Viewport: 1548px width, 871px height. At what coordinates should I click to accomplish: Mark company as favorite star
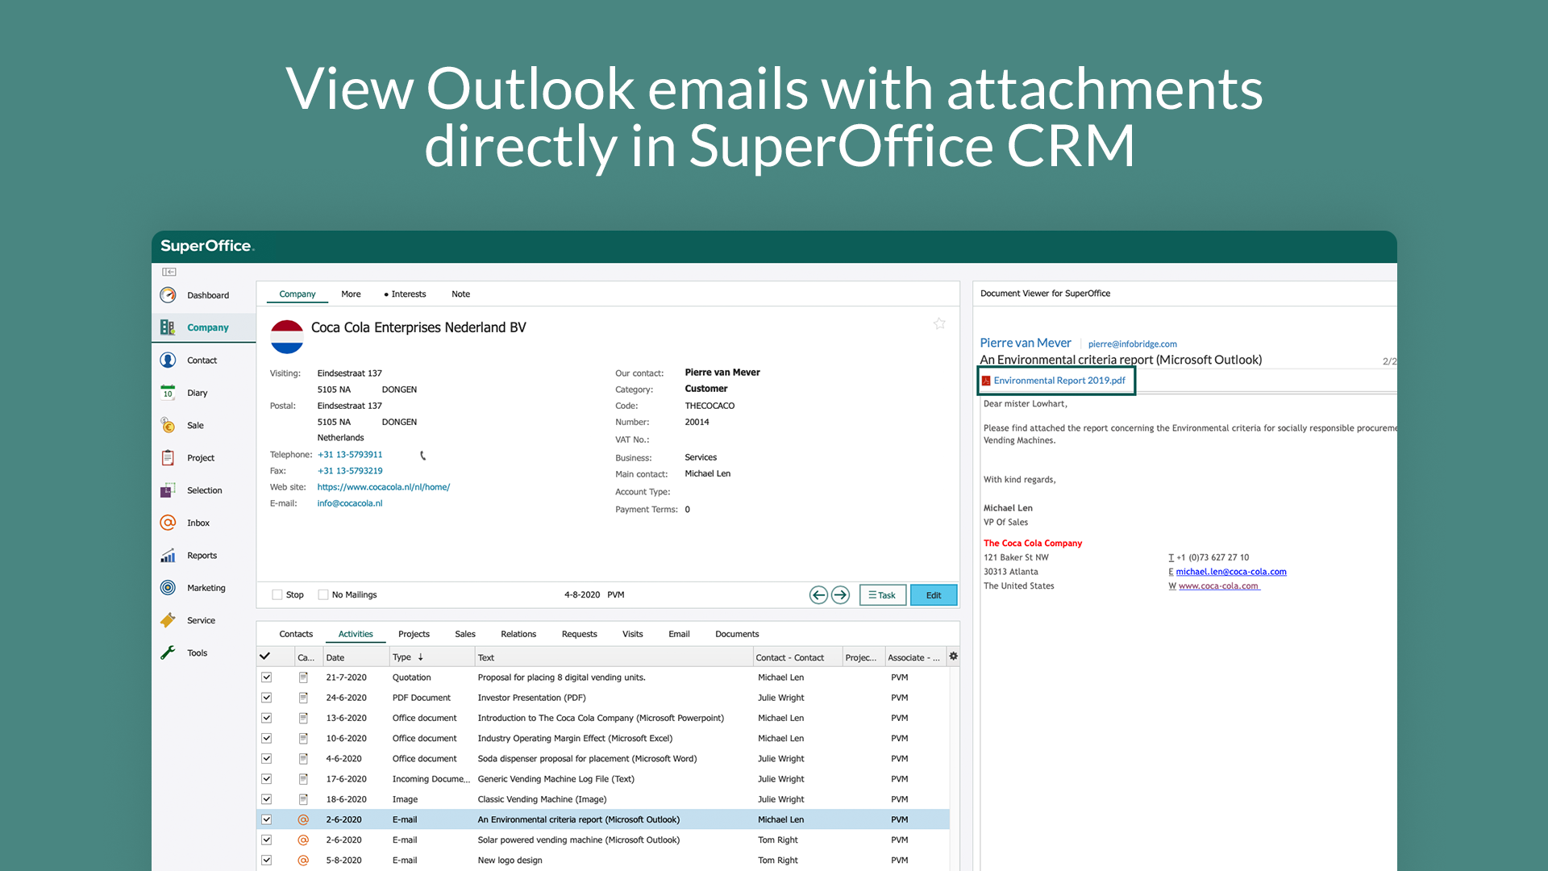(939, 323)
